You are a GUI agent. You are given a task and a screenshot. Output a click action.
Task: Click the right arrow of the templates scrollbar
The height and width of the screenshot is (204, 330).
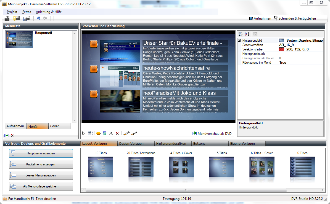323,190
